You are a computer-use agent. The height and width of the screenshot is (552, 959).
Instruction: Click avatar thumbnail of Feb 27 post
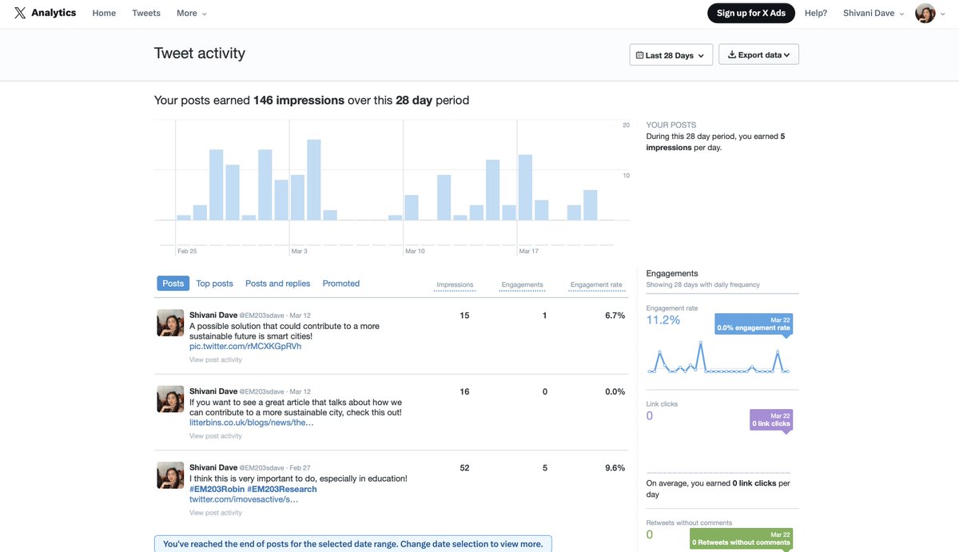[170, 475]
